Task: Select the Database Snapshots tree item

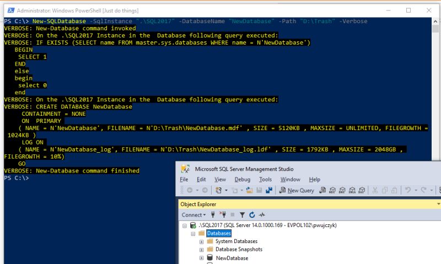Action: 239,249
